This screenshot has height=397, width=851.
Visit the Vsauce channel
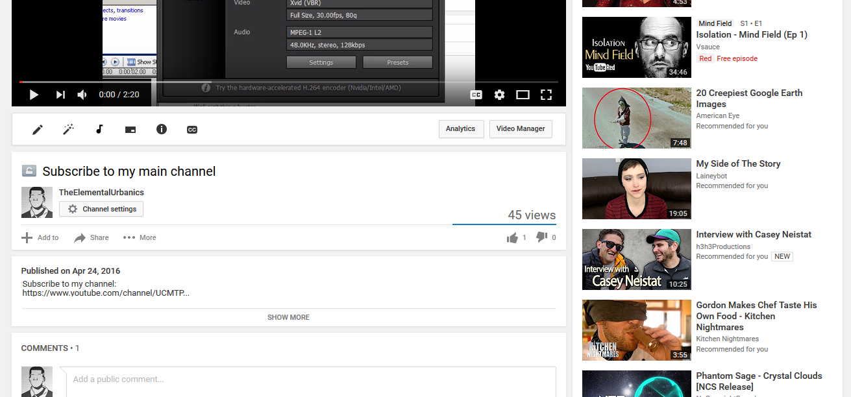coord(708,47)
